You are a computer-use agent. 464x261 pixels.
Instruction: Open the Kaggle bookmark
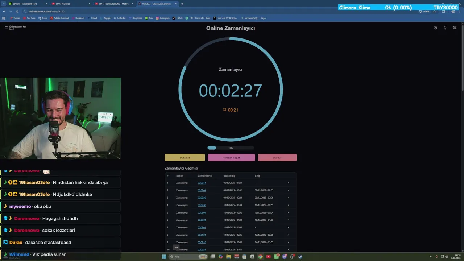tap(105, 18)
